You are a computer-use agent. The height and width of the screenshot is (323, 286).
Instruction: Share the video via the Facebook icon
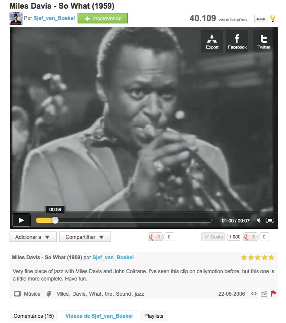(237, 41)
